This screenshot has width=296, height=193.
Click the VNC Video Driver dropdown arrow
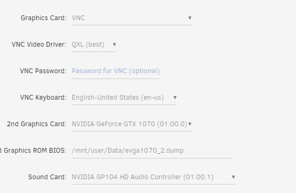pos(114,45)
